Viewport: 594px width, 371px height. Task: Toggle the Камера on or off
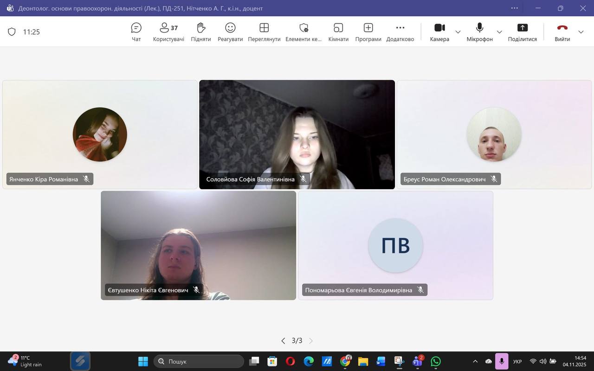tap(439, 32)
